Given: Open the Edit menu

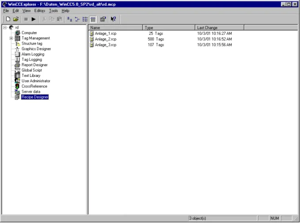Looking at the screenshot, I should (x=15, y=11).
